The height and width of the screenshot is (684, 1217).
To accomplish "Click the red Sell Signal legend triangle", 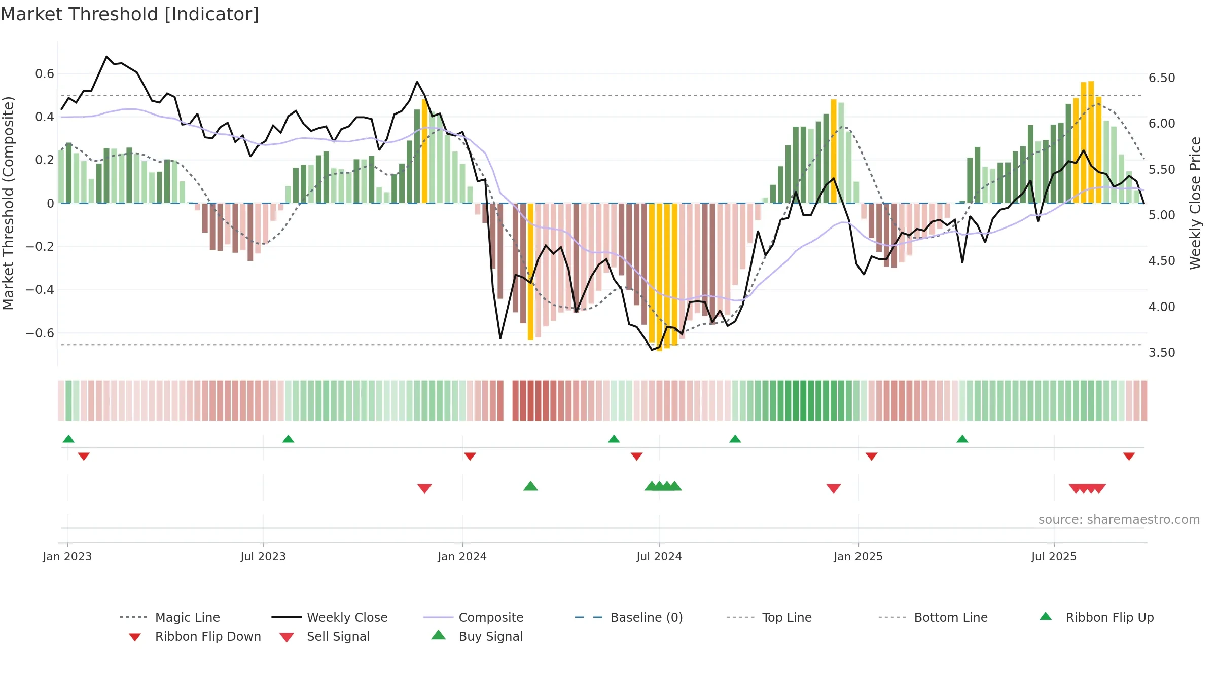I will pos(287,637).
